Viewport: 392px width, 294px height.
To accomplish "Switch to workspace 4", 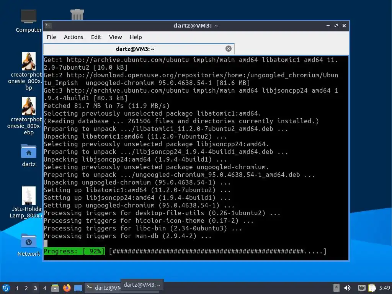I will [x=44, y=288].
